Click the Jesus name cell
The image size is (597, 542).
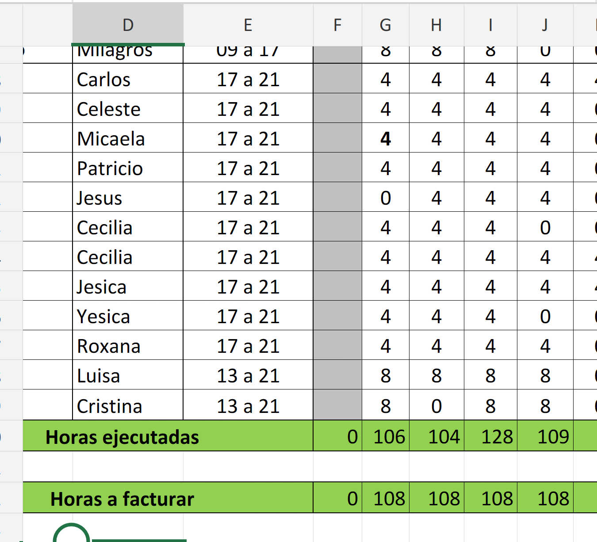[127, 198]
